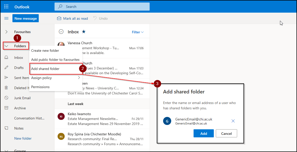The image size is (297, 152).
Task: Click the New message button
Action: tap(25, 18)
